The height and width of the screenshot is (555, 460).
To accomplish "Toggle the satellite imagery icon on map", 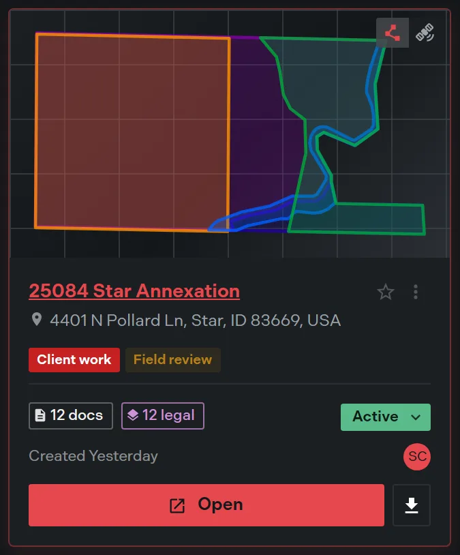I will tap(425, 33).
